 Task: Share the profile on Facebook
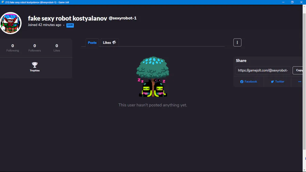(x=249, y=82)
